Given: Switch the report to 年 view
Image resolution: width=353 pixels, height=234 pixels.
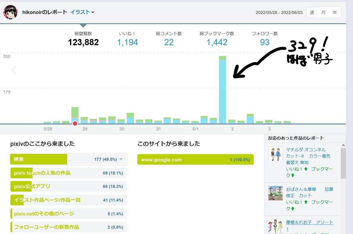Looking at the screenshot, I should pos(335,13).
